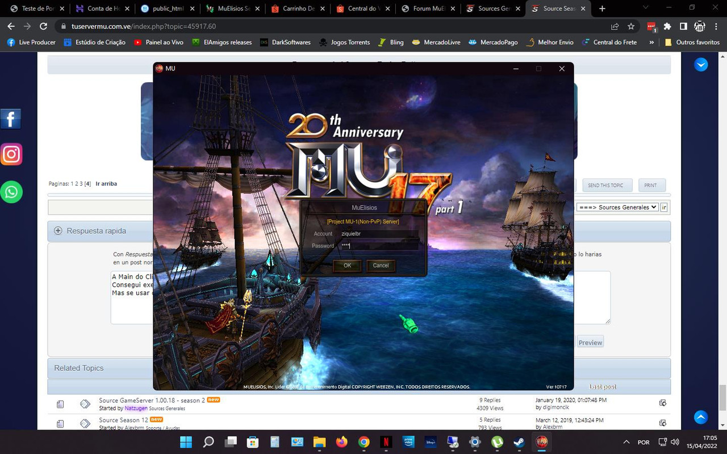Open Instagram from the side social bar

(11, 154)
